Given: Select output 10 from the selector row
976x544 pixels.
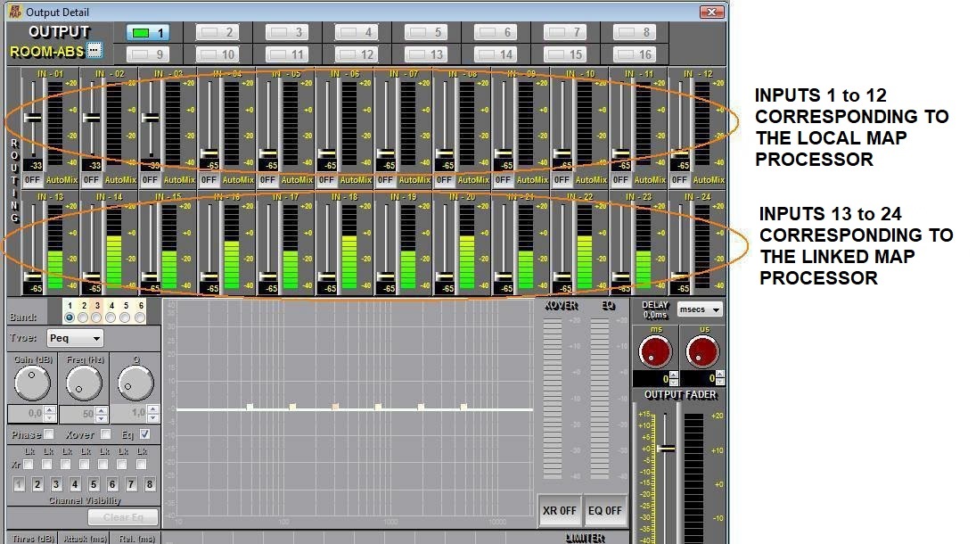Looking at the screenshot, I should point(217,54).
